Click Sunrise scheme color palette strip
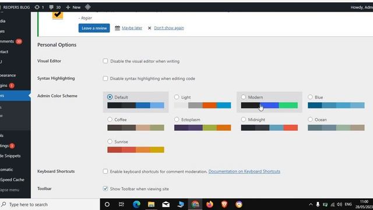 [x=136, y=150]
